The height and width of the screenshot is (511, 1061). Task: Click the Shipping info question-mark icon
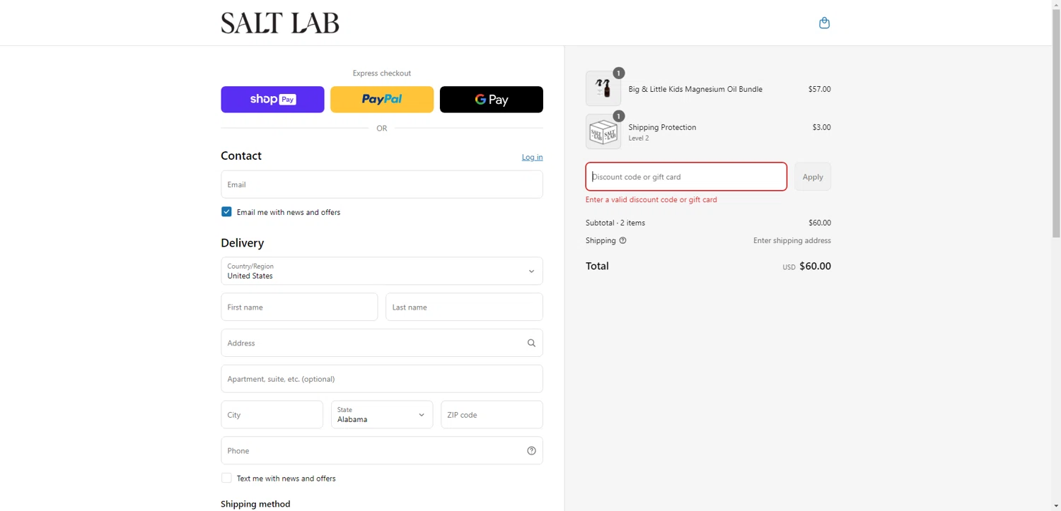point(622,240)
